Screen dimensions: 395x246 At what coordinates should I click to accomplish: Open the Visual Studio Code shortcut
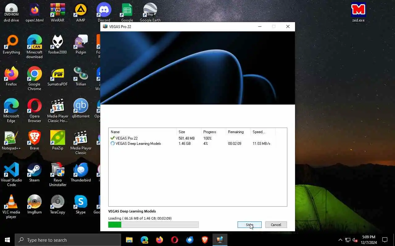pyautogui.click(x=11, y=175)
